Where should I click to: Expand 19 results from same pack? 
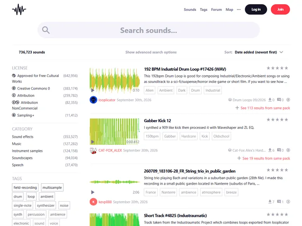(264, 158)
